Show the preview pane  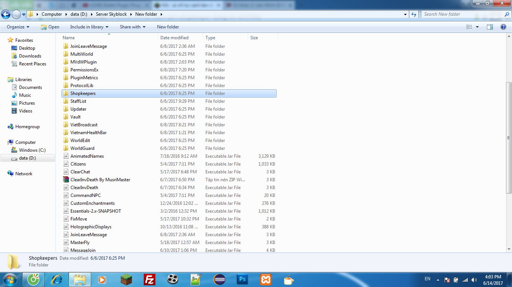click(x=490, y=27)
